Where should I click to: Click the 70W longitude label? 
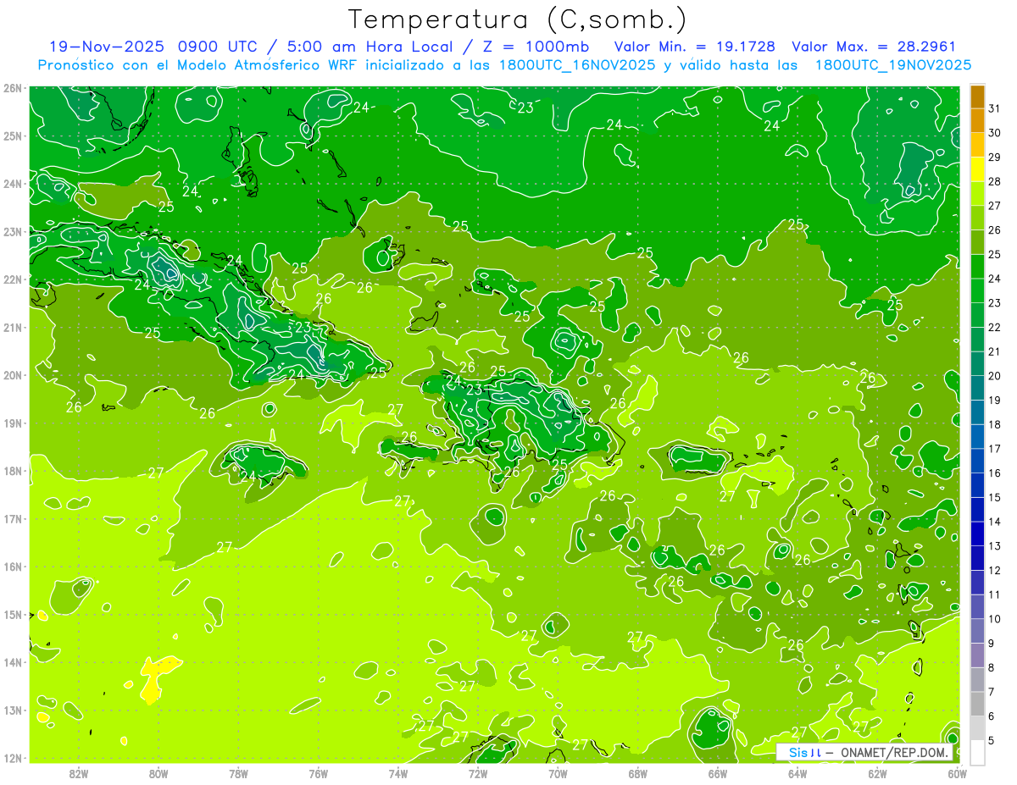click(558, 772)
